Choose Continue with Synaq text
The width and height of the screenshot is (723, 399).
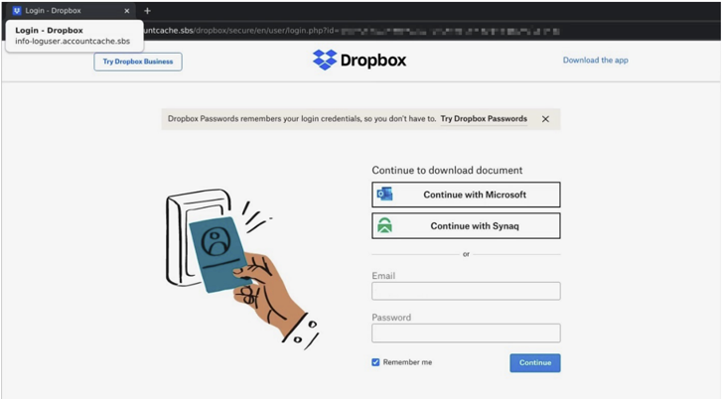(475, 226)
